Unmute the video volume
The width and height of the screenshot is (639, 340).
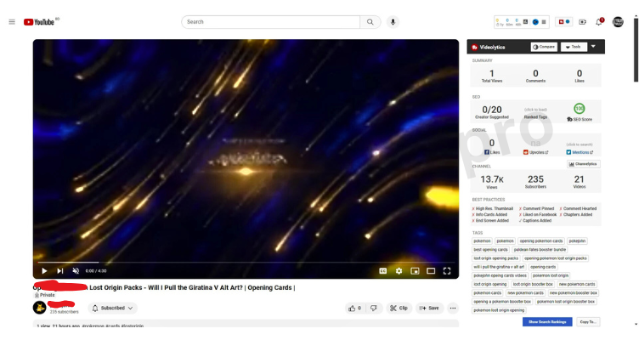(76, 270)
